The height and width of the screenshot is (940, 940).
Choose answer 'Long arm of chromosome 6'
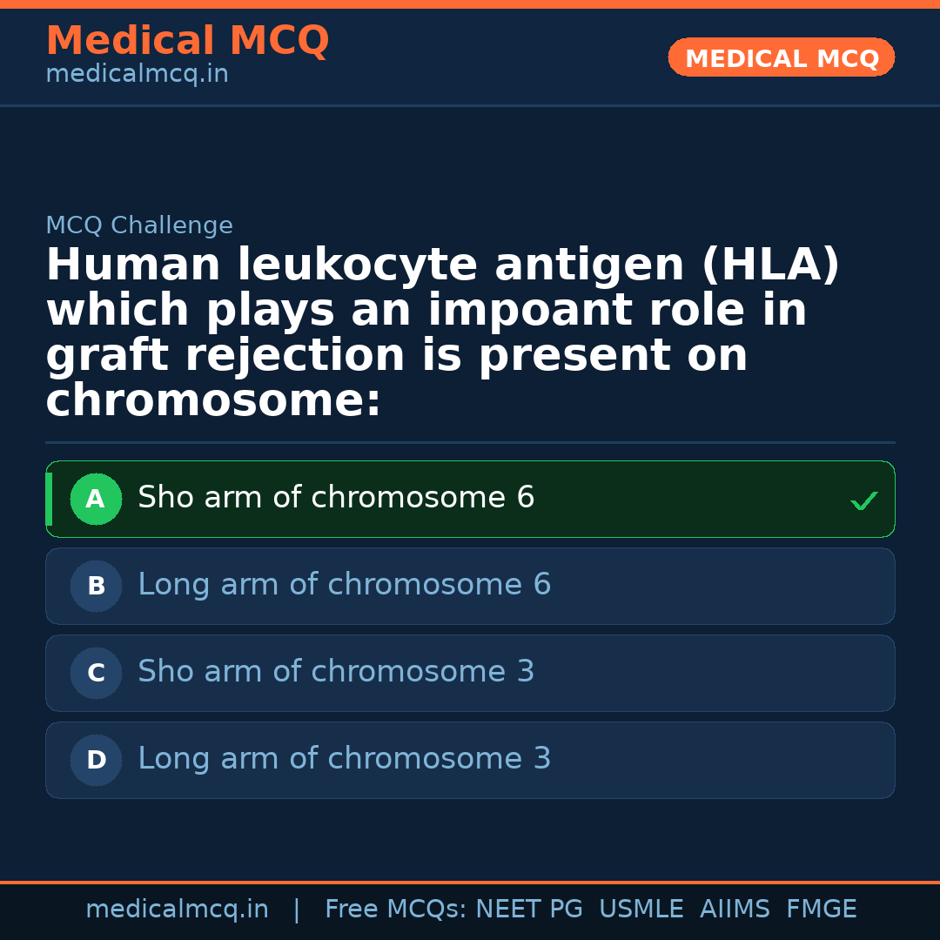(x=344, y=585)
